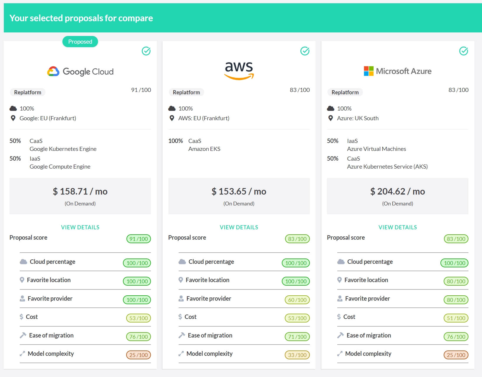Click Google's 91/100 proposal score badge

(x=139, y=239)
